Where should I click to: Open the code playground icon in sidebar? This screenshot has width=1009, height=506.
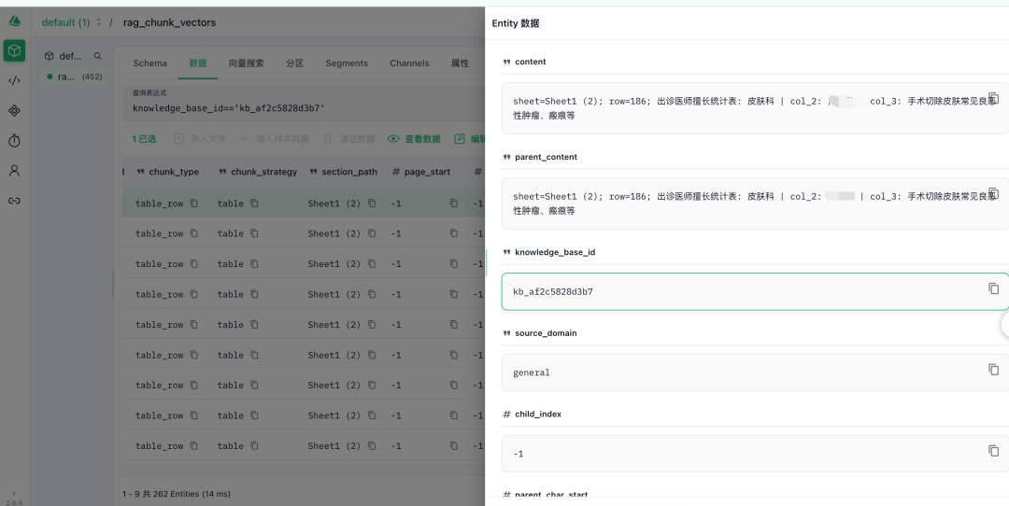coord(14,80)
